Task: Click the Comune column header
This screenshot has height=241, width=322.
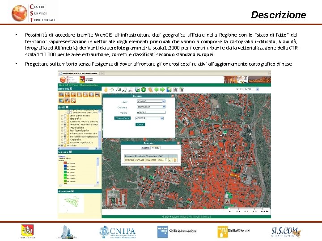Action: point(129,156)
